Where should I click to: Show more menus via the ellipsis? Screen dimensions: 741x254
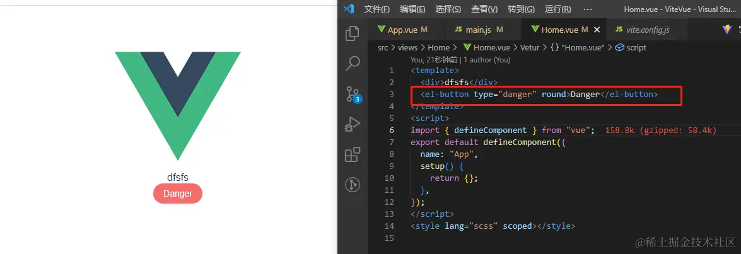pyautogui.click(x=587, y=9)
